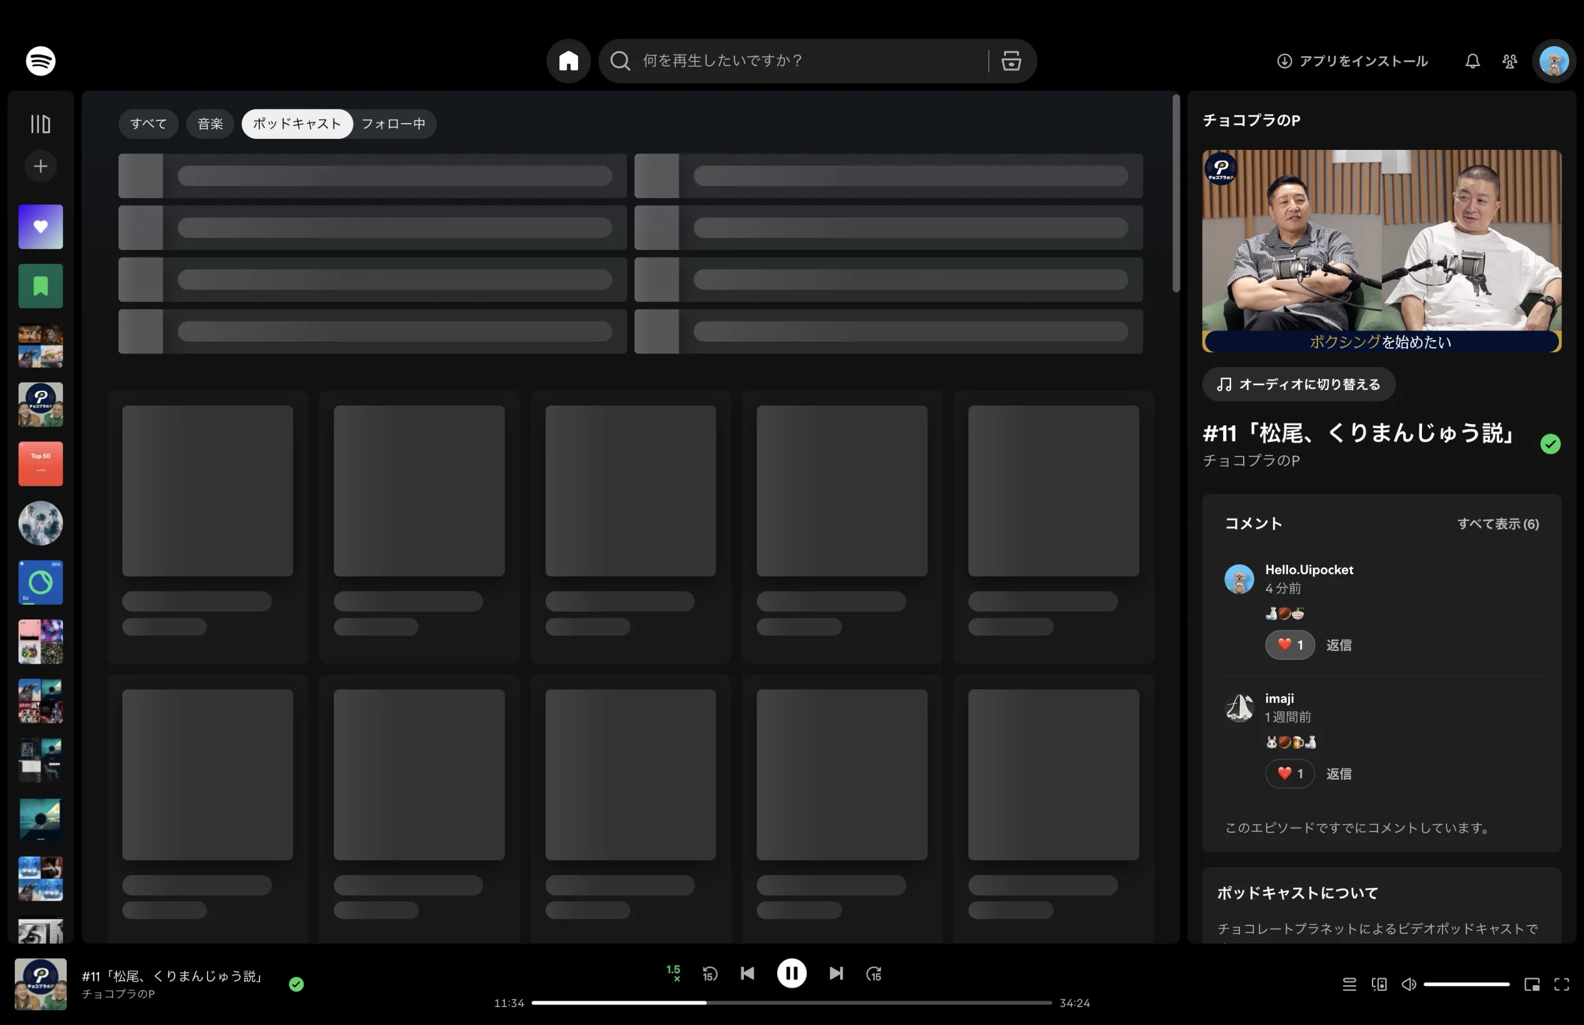Toggle heart like on imaji comment
Viewport: 1584px width, 1025px height.
pos(1289,774)
